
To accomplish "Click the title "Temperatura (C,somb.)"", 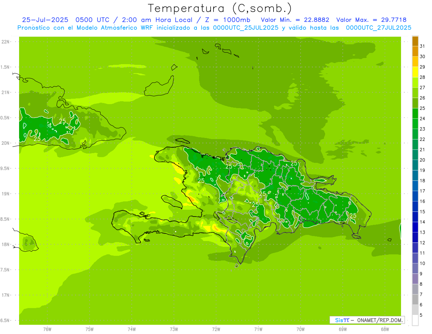I will 220,8.
